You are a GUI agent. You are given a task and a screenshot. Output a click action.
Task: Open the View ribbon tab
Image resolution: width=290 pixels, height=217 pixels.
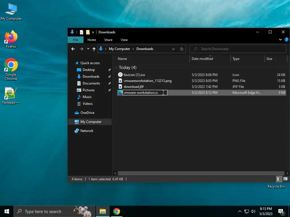coord(124,40)
